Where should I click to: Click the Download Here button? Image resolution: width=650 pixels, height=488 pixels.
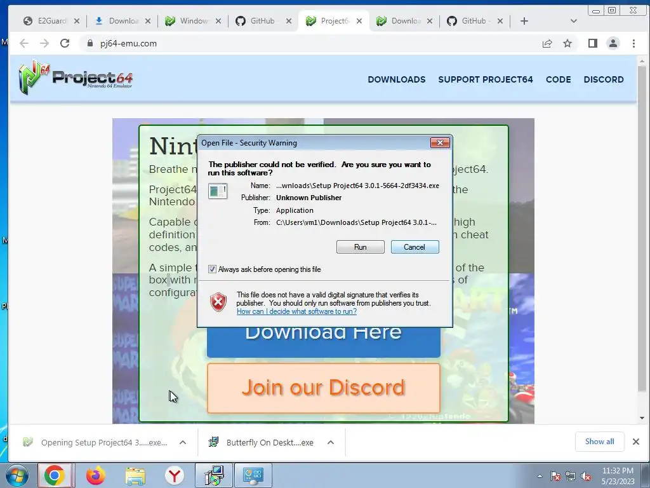point(323,342)
